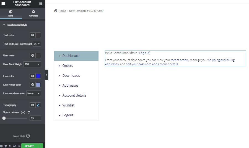Collapse the editor panel with side arrow

coord(46,75)
